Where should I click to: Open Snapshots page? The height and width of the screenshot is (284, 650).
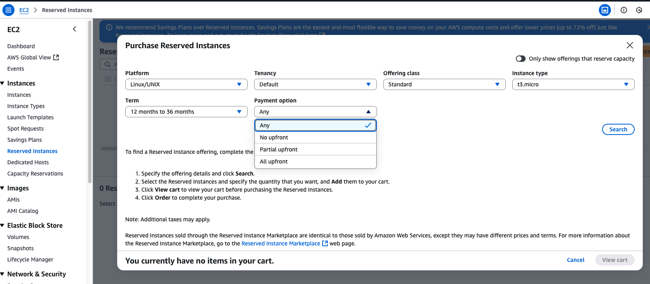pos(21,248)
